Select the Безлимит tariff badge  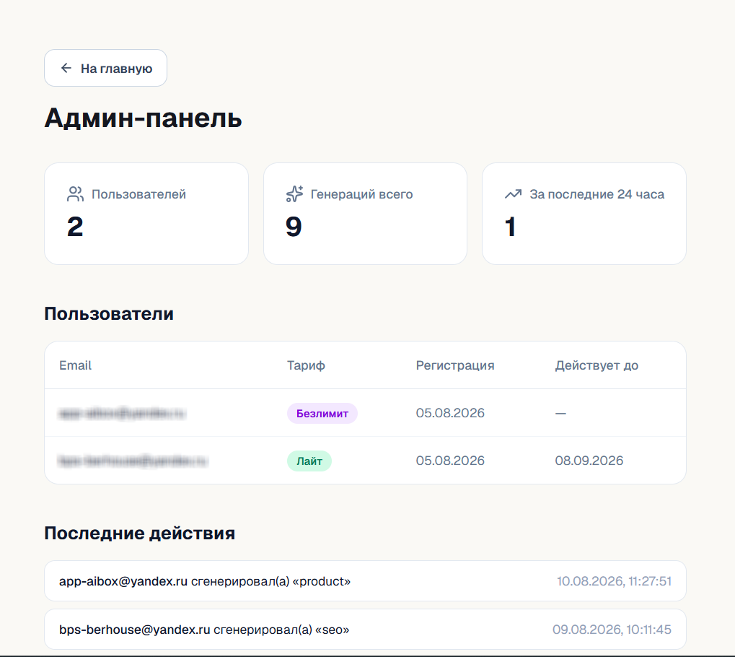pos(322,414)
